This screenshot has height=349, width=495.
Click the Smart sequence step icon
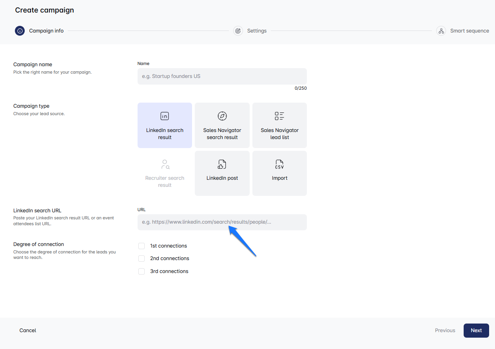(x=441, y=31)
